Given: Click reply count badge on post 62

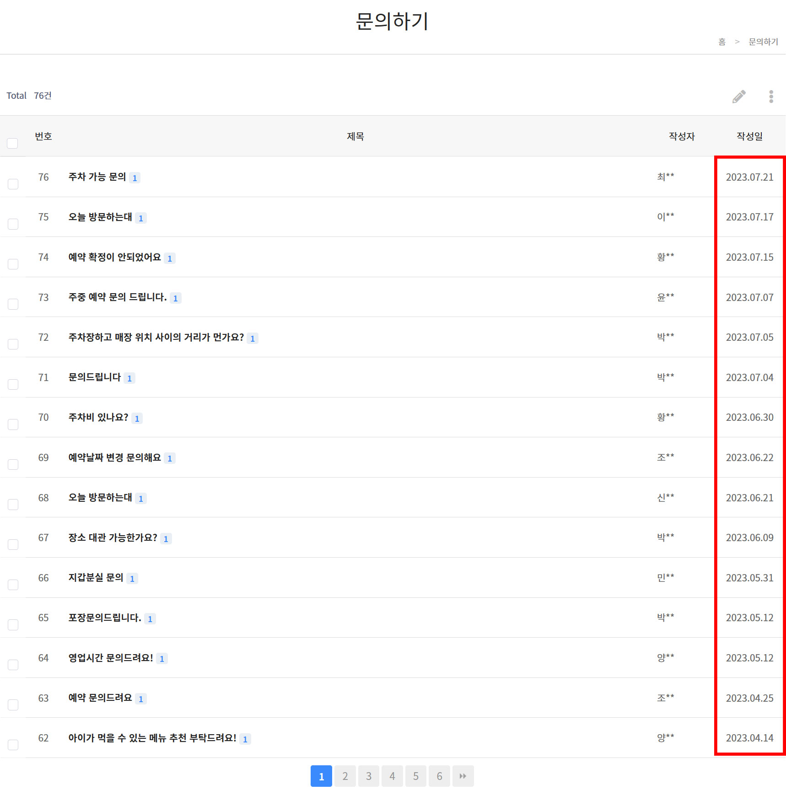Looking at the screenshot, I should 245,739.
